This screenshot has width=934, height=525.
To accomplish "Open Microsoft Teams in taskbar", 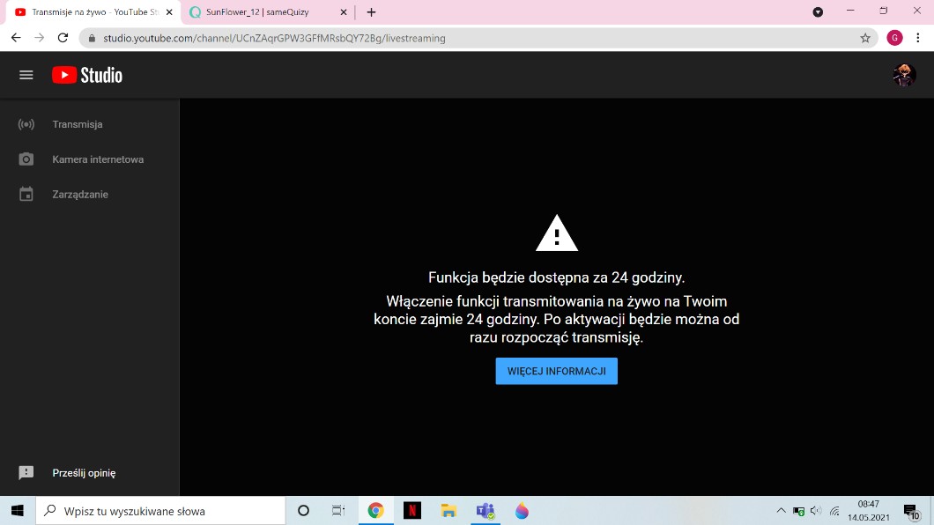I will pos(485,511).
